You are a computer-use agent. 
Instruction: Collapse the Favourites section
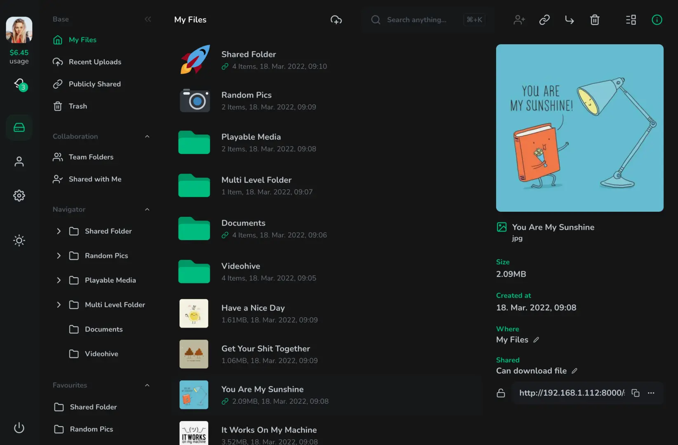click(147, 385)
